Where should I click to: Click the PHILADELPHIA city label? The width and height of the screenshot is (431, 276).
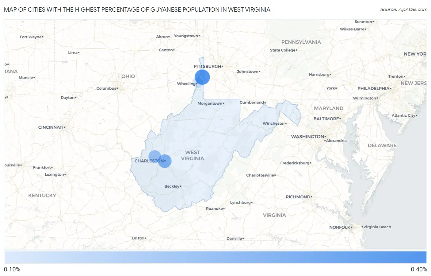click(373, 88)
